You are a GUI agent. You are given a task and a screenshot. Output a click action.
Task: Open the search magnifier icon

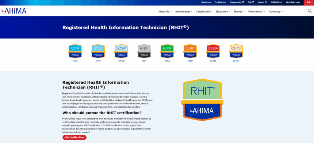pos(310,11)
